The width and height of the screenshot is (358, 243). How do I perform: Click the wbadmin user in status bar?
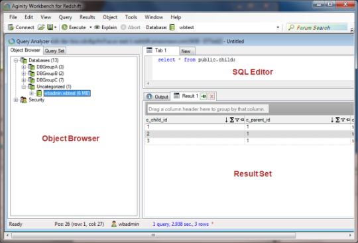(x=125, y=224)
